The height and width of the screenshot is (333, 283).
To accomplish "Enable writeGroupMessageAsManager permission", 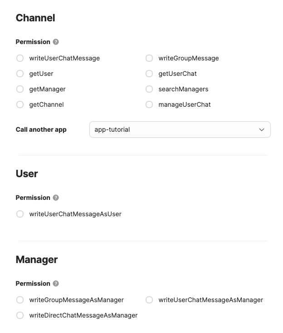I will click(x=20, y=300).
